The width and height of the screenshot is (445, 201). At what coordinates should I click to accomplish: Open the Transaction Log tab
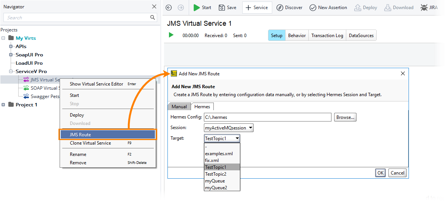[x=327, y=35]
